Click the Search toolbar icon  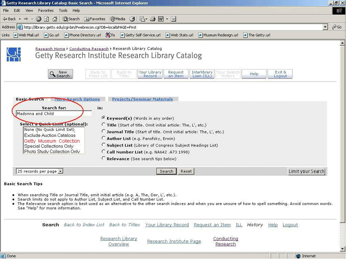point(72,19)
